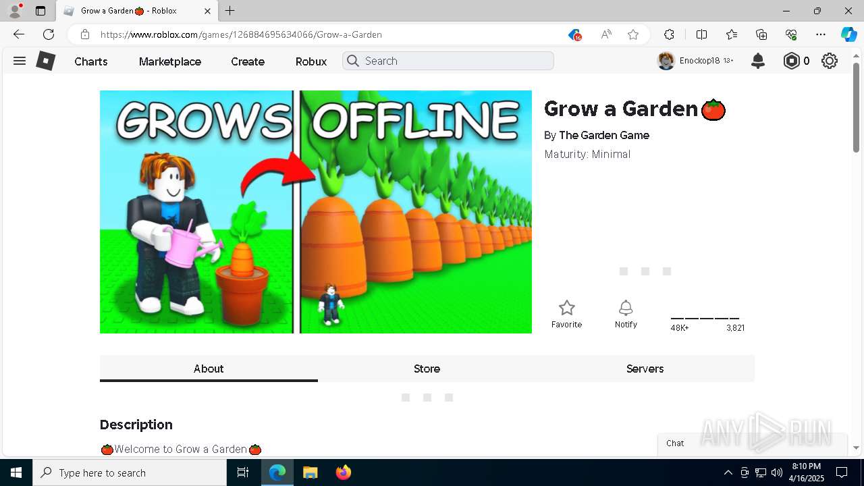Click scrollbar down arrow
The image size is (864, 486).
(856, 448)
